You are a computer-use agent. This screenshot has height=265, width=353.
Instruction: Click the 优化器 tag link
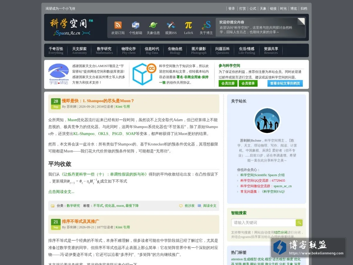[110, 206]
